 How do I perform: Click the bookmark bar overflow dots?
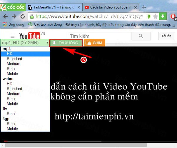(x=174, y=25)
